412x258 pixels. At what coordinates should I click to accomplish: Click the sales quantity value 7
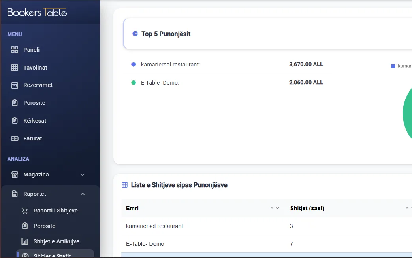tap(292, 244)
